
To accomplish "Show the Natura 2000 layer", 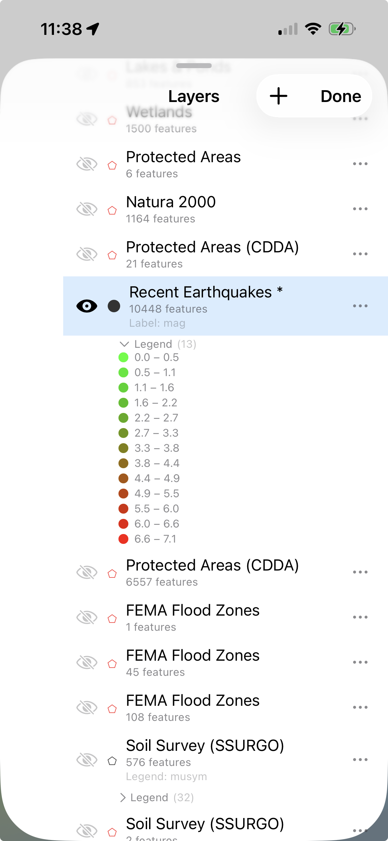I will point(87,209).
